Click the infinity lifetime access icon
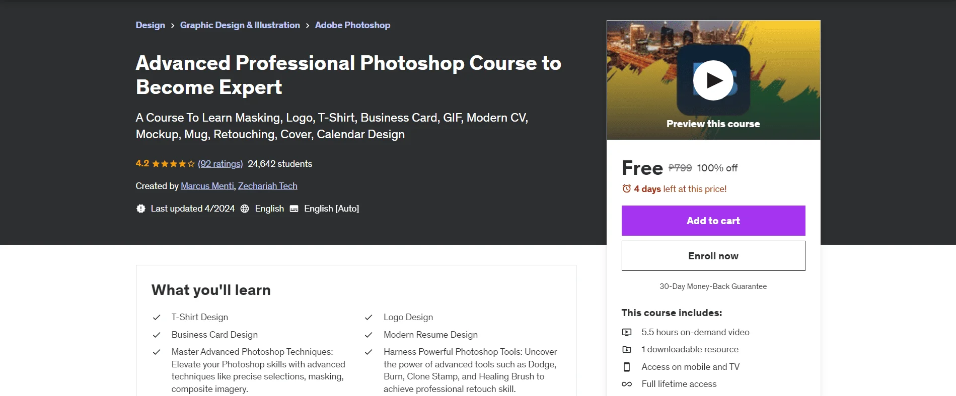The height and width of the screenshot is (396, 956). pos(627,384)
